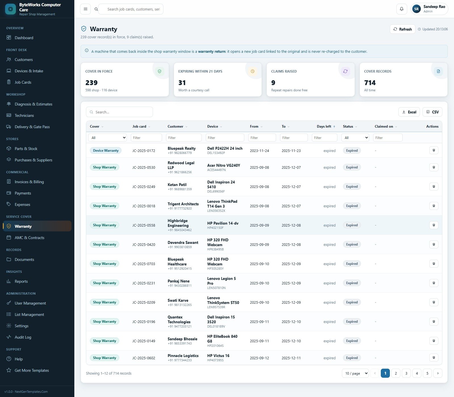Screen dimensions: 454x397
Task: Open the Cover filter dropdown
Action: click(x=108, y=138)
